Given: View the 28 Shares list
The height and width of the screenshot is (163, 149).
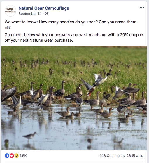Looking at the screenshot, I should click(135, 156).
